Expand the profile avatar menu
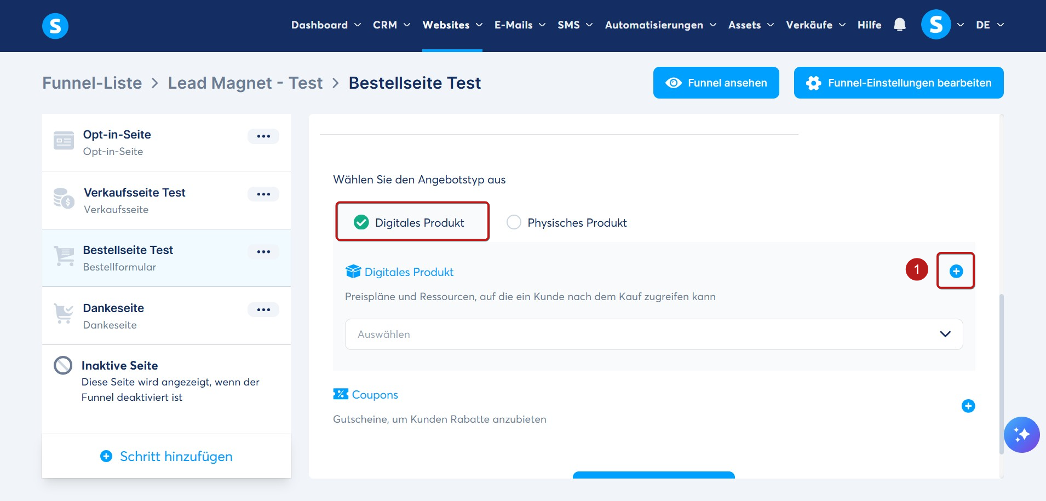The width and height of the screenshot is (1046, 501). [942, 25]
